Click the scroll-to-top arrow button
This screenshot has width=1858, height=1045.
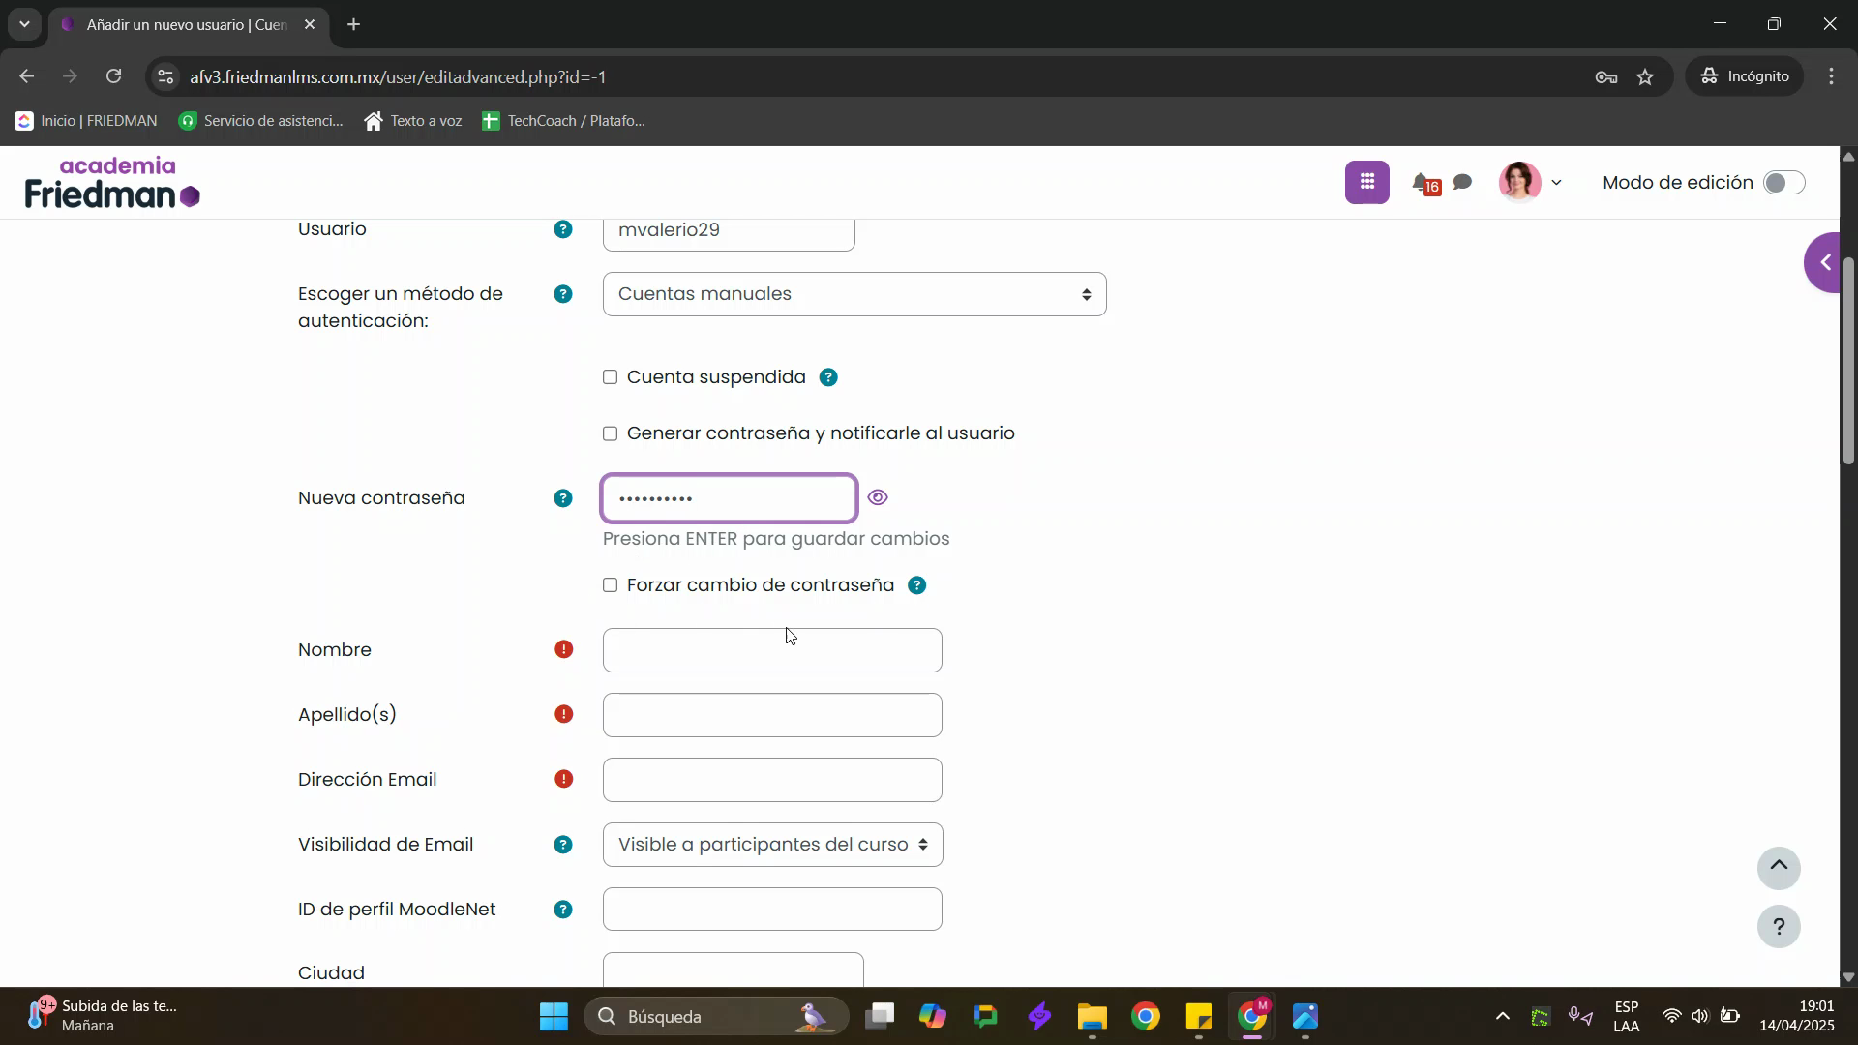pyautogui.click(x=1779, y=868)
